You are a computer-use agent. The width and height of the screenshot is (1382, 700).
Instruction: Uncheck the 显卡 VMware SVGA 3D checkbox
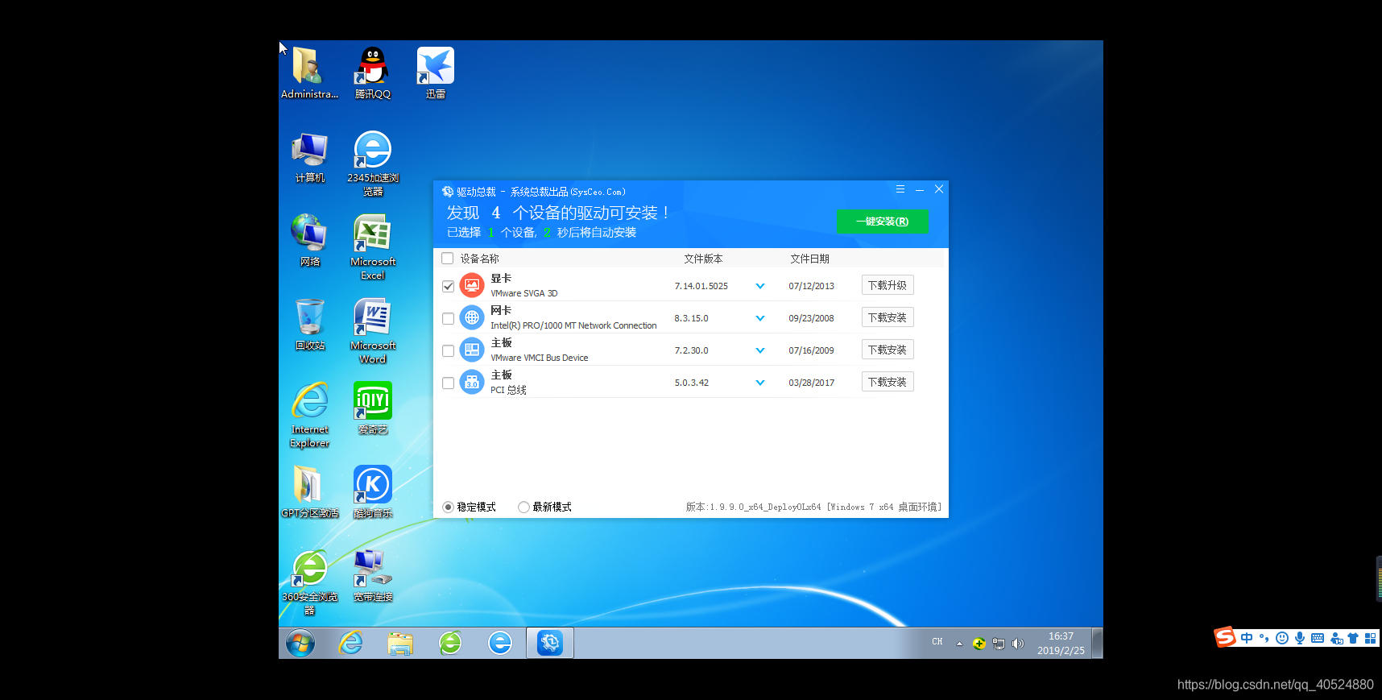point(448,286)
